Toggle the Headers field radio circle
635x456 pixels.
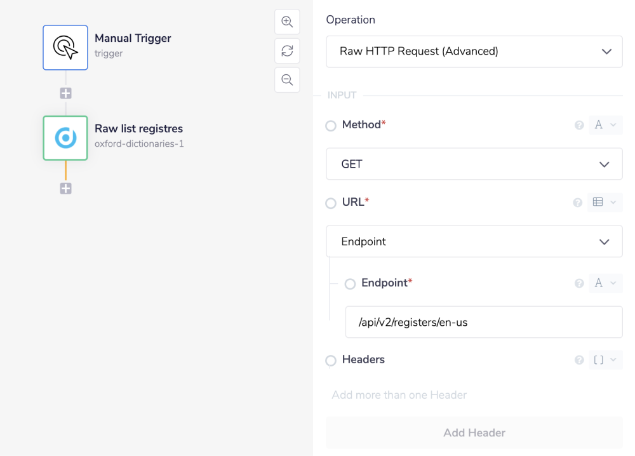click(331, 361)
